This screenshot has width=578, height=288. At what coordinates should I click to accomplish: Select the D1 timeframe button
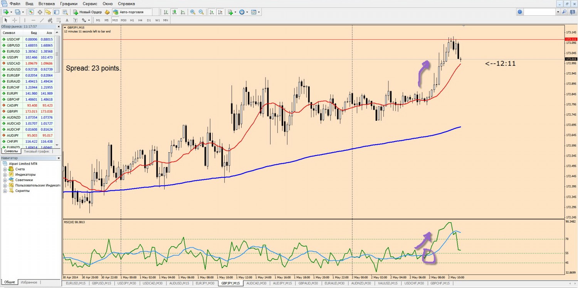pos(149,20)
